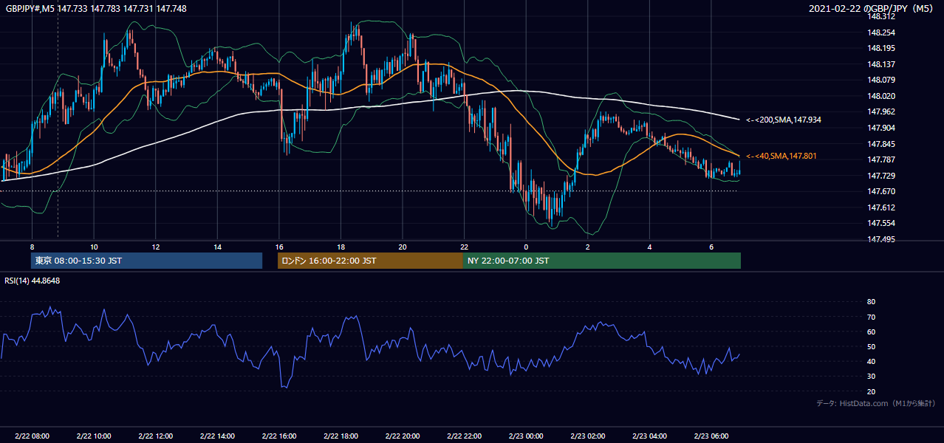Click price axis label 148.079
944x443 pixels.
881,80
